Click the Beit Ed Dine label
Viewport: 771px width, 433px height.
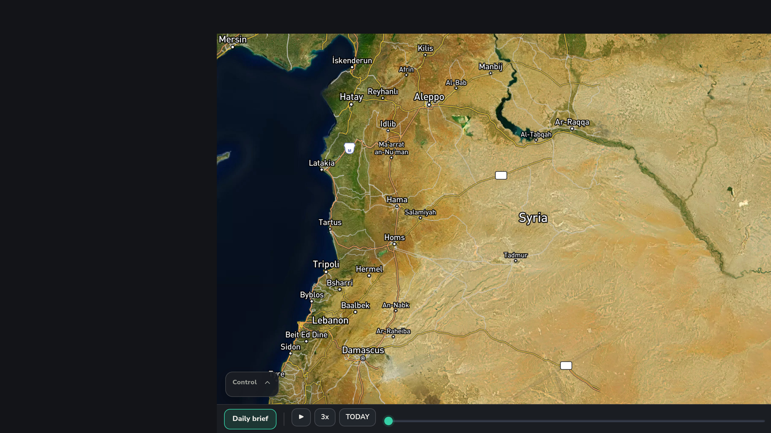[x=306, y=335]
